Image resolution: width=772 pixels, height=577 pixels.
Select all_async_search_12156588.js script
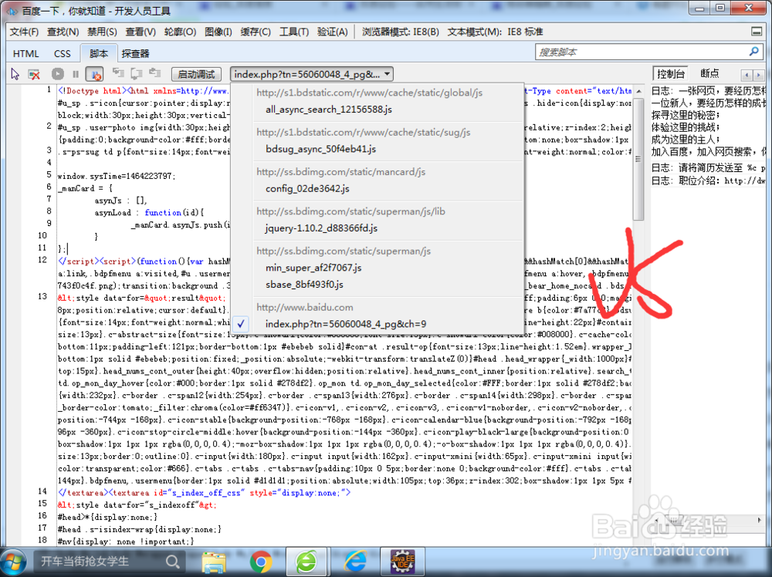point(328,110)
